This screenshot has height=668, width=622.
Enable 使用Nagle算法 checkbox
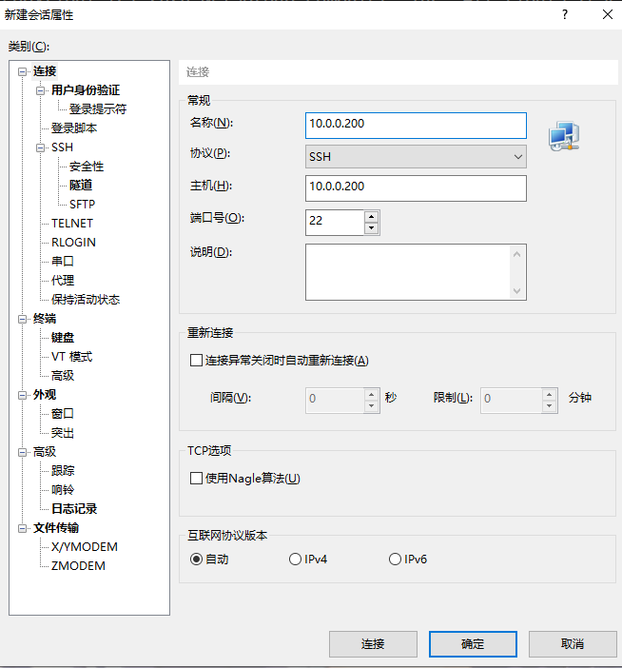point(196,478)
